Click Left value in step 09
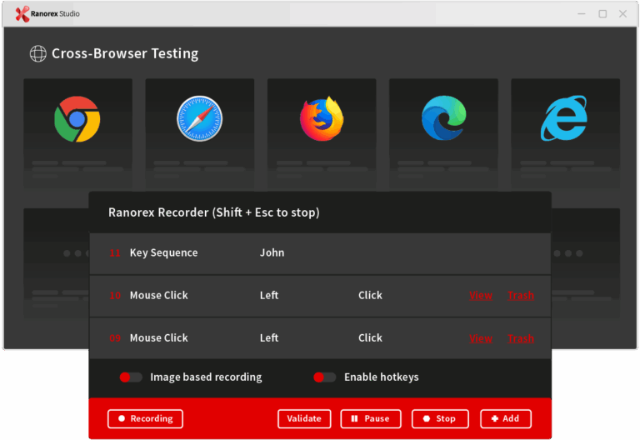The image size is (640, 440). point(269,338)
